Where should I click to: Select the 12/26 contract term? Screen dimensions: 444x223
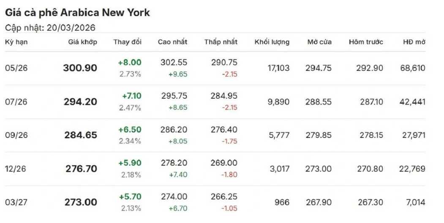[16, 169]
